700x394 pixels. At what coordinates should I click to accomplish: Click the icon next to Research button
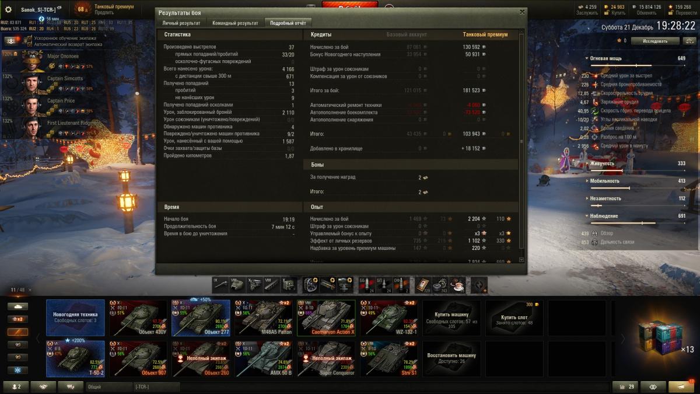point(689,41)
